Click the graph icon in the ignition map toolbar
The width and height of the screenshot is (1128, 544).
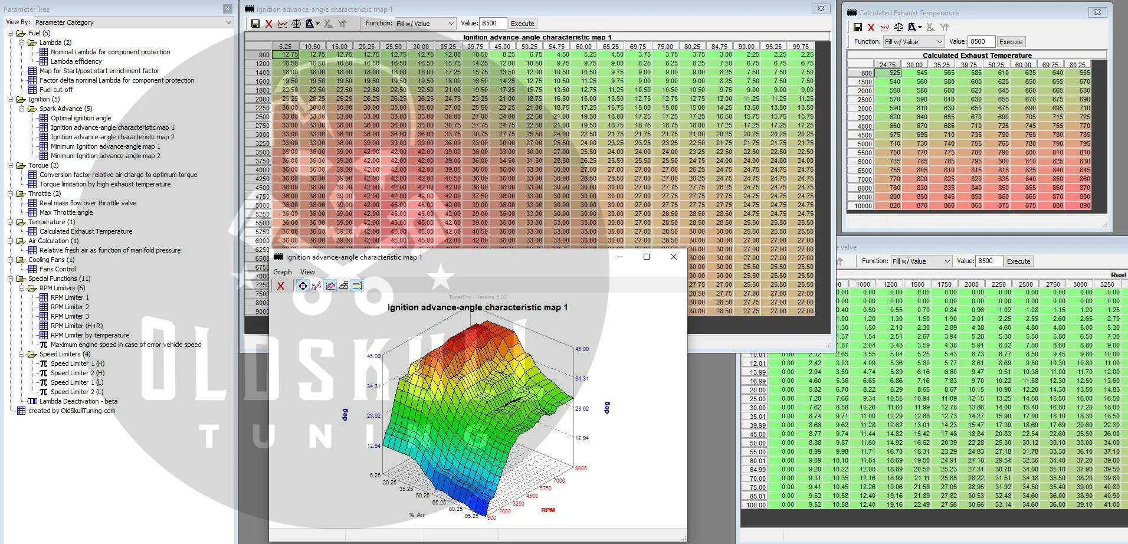pyautogui.click(x=283, y=24)
